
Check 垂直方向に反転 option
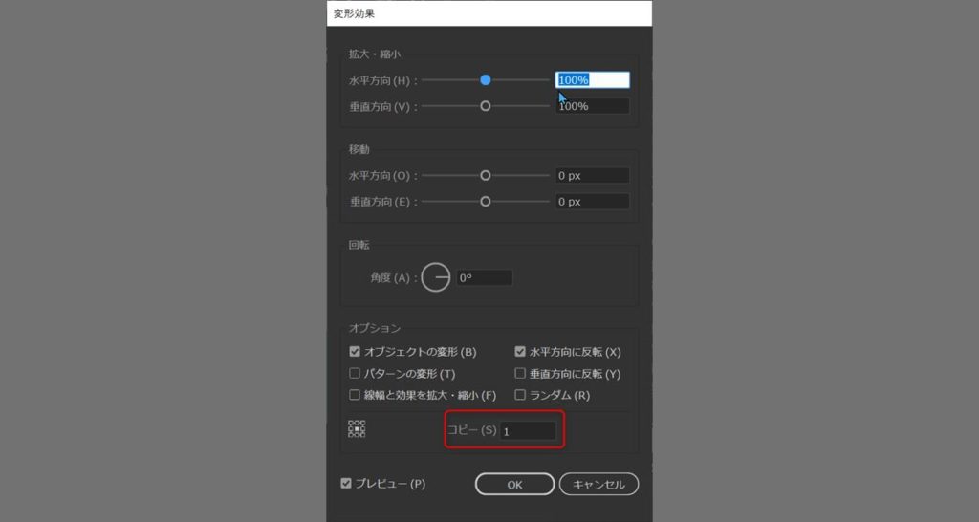coord(521,374)
